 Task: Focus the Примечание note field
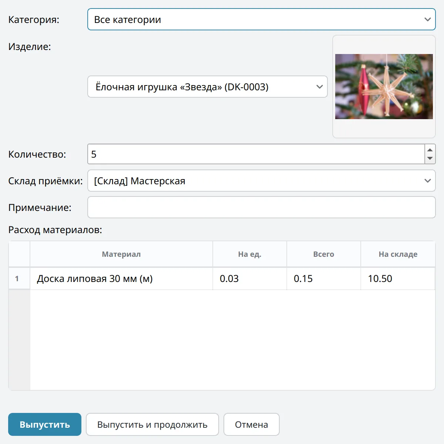coord(261,207)
